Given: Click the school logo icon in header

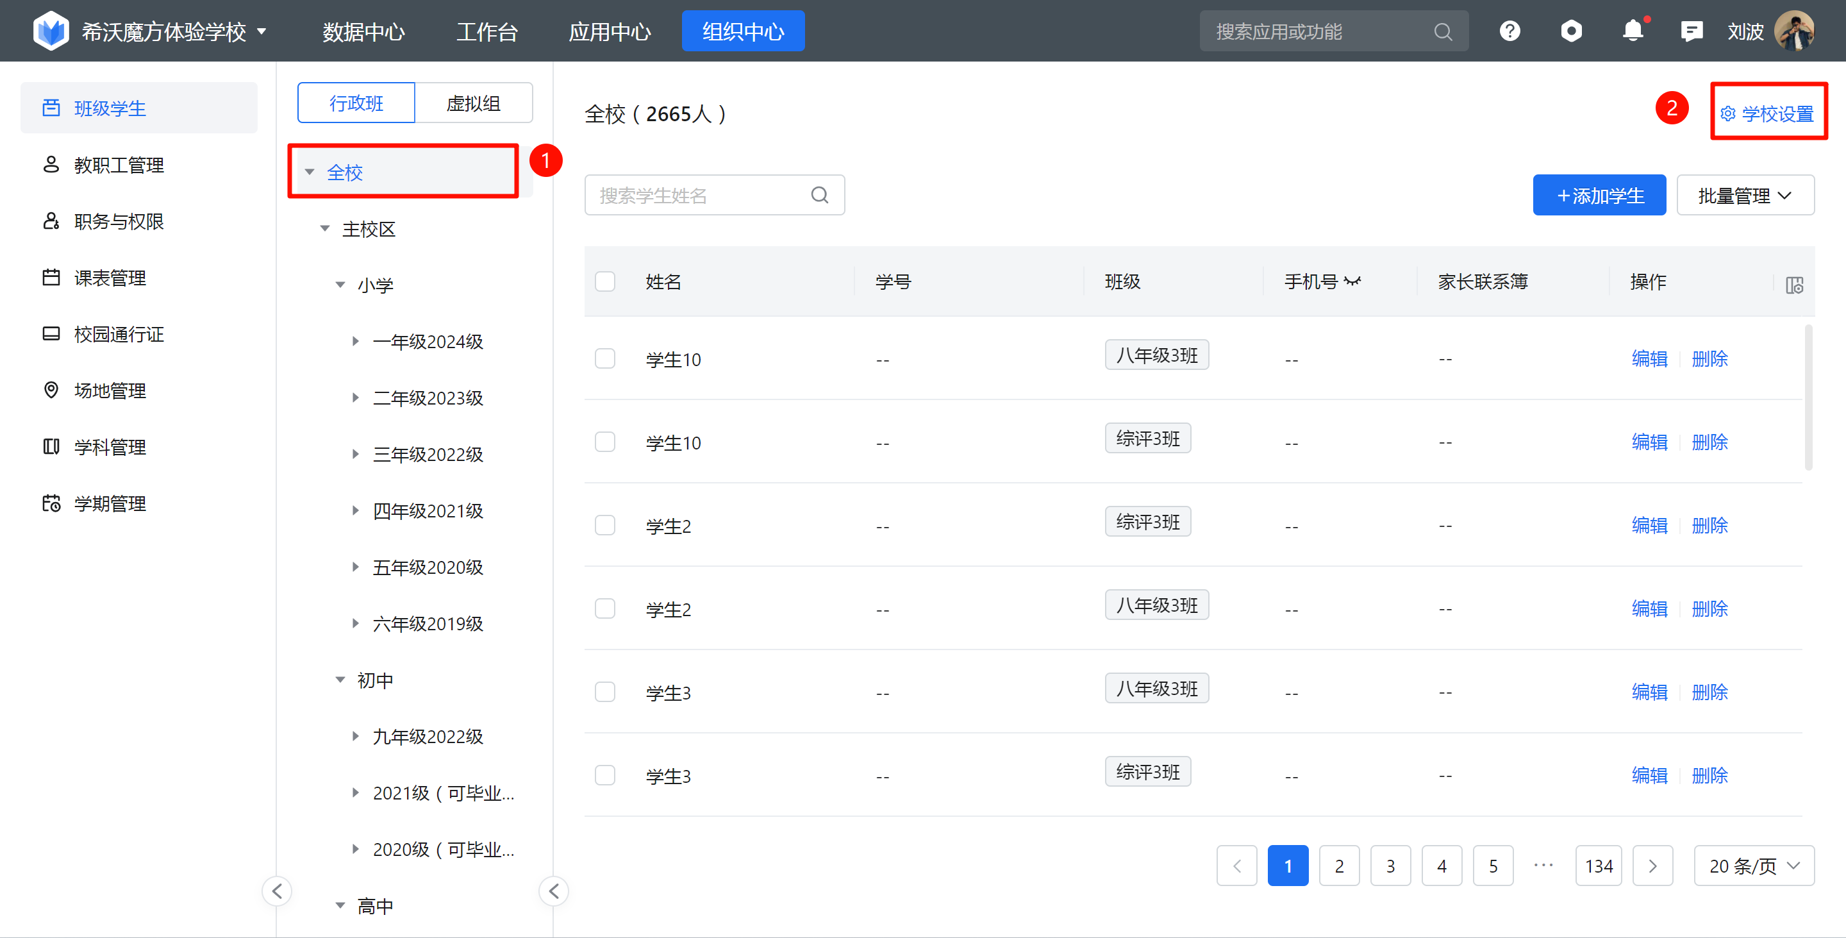Looking at the screenshot, I should pyautogui.click(x=51, y=31).
